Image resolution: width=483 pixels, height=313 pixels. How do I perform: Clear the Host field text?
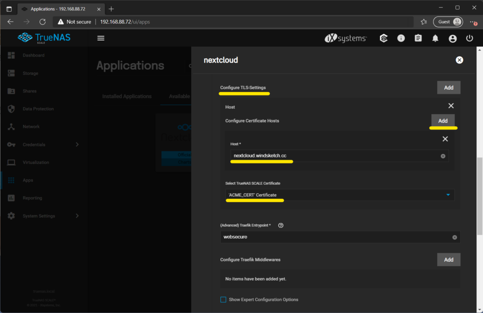pyautogui.click(x=442, y=156)
